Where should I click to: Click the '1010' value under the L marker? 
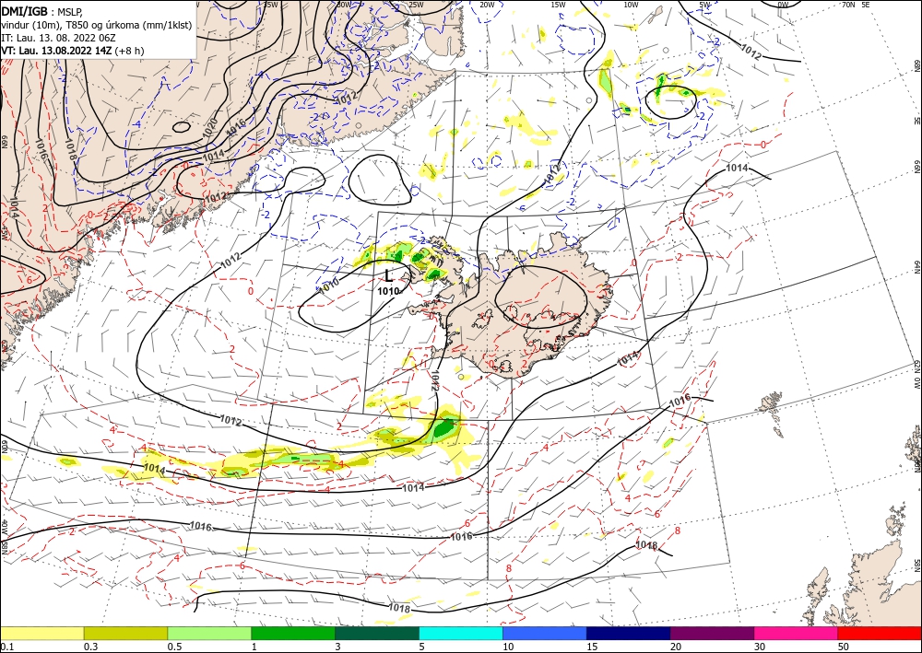click(388, 291)
